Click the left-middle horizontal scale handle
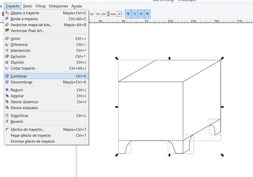253x177 pixels. pyautogui.click(x=117, y=107)
